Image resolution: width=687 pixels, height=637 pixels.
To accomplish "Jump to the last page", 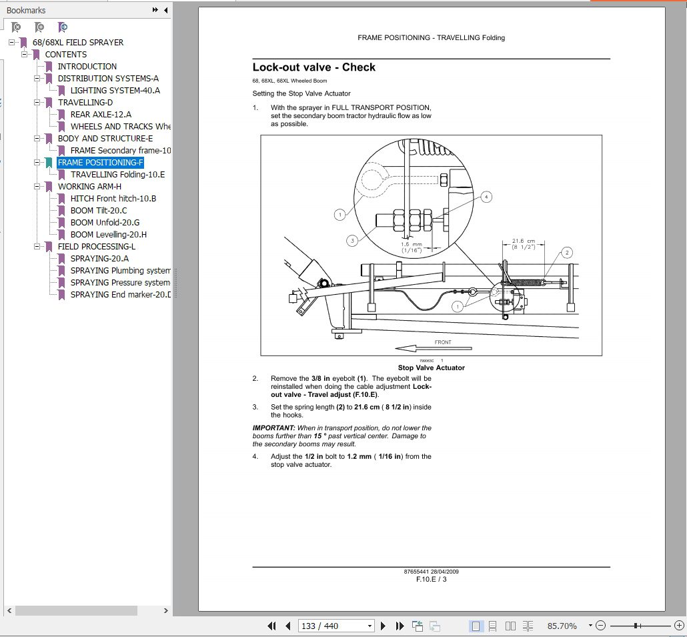I will point(400,626).
